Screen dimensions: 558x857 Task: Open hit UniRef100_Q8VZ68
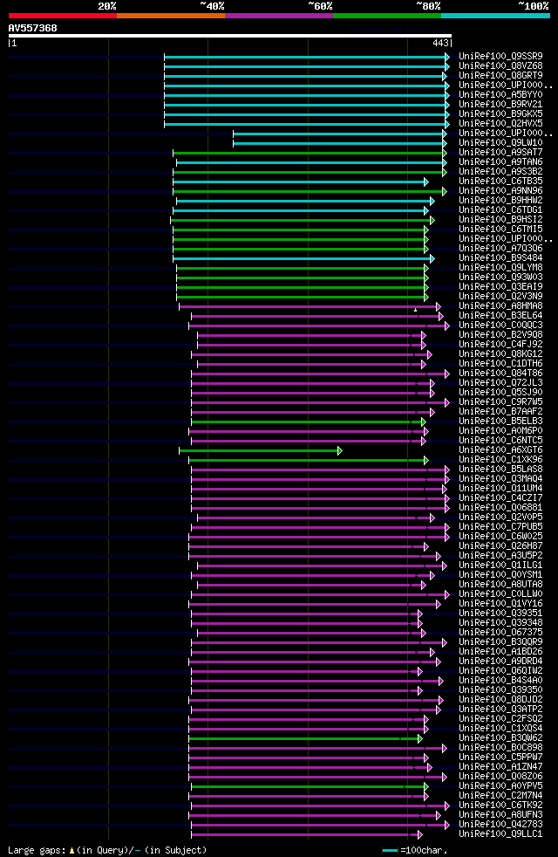point(500,66)
